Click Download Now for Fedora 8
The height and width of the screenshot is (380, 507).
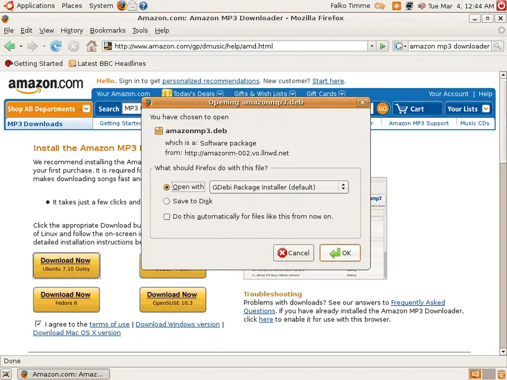click(x=67, y=300)
